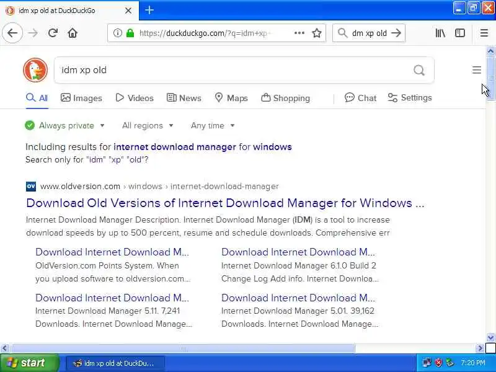
Task: Expand the All regions filter
Action: pyautogui.click(x=148, y=126)
